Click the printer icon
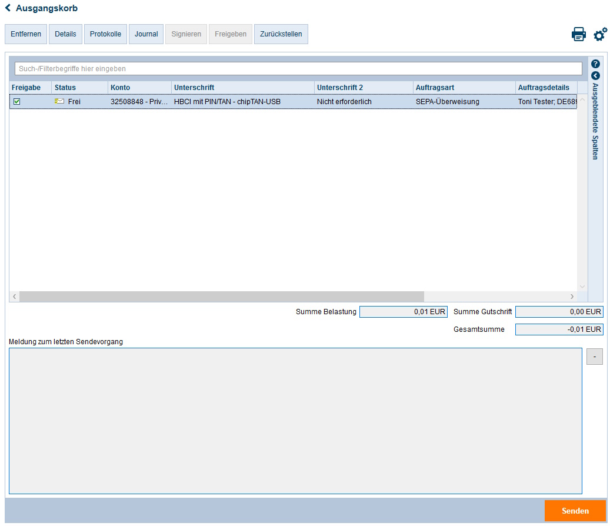This screenshot has height=526, width=610. (578, 34)
